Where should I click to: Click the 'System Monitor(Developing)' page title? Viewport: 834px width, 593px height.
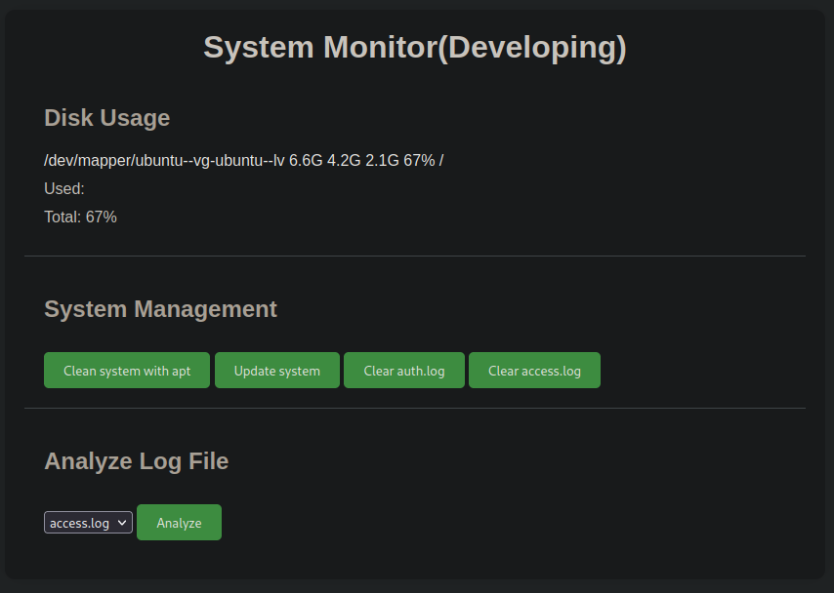click(x=415, y=48)
